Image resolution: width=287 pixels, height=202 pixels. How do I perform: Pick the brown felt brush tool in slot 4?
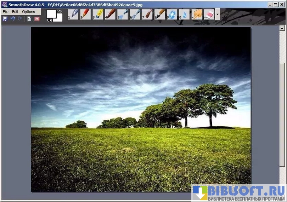click(111, 14)
